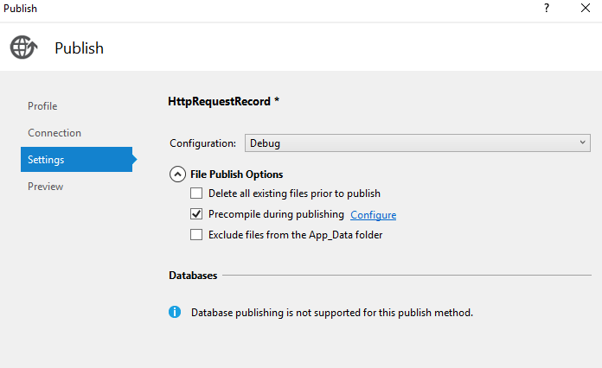The image size is (602, 368).
Task: Tick Exclude files from App_Data folder
Action: click(x=196, y=235)
